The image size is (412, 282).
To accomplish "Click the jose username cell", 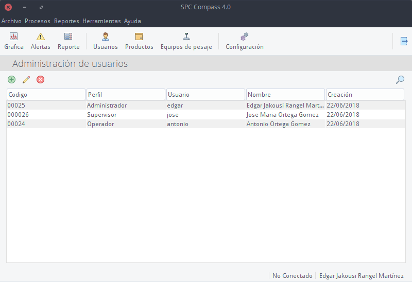I will pos(206,115).
